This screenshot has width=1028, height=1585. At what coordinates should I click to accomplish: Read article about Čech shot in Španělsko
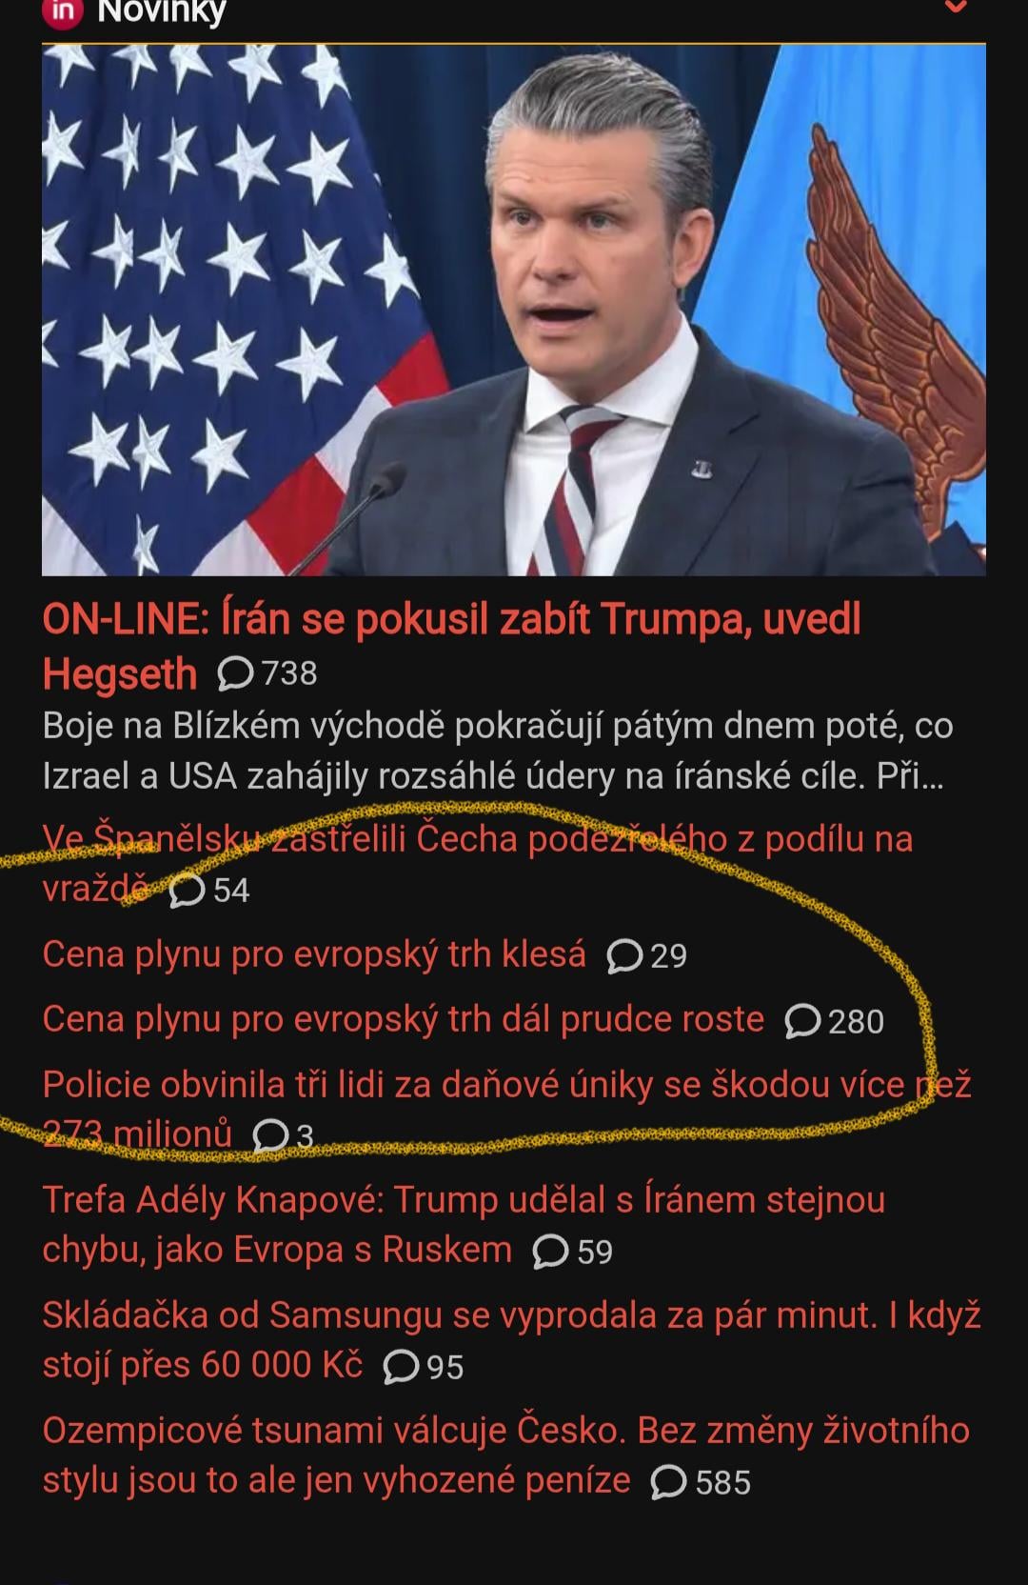point(477,864)
